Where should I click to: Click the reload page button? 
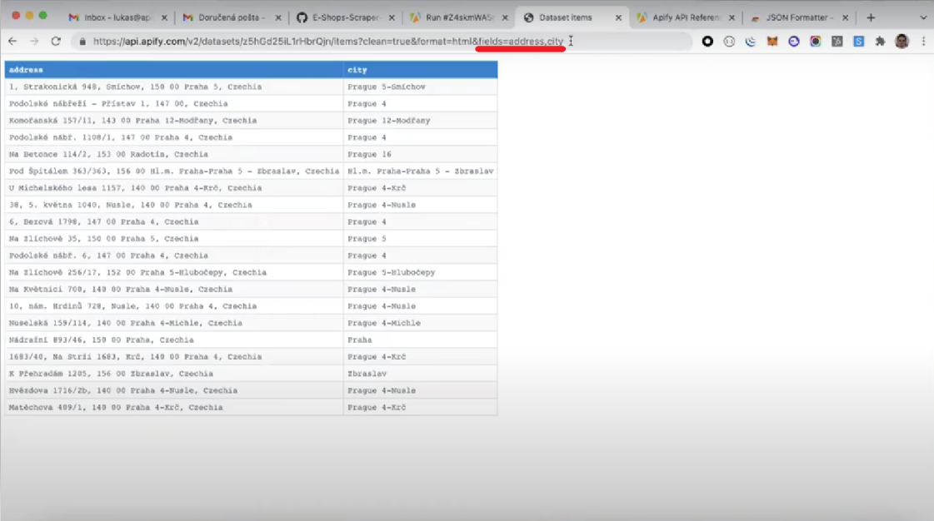[x=55, y=39]
